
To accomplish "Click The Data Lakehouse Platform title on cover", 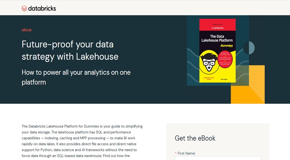I will pos(217,38).
